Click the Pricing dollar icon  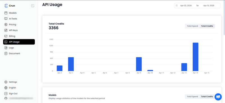tap(6, 24)
